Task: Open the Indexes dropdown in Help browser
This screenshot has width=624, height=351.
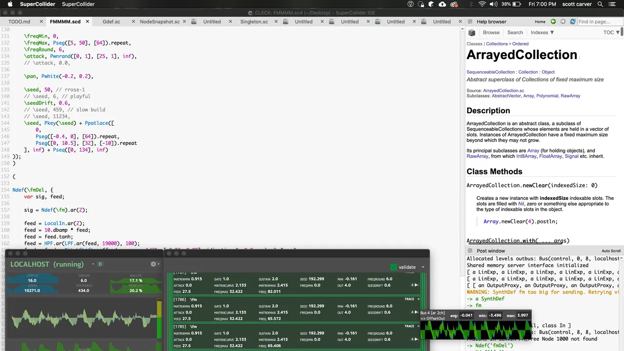Action: coord(542,33)
